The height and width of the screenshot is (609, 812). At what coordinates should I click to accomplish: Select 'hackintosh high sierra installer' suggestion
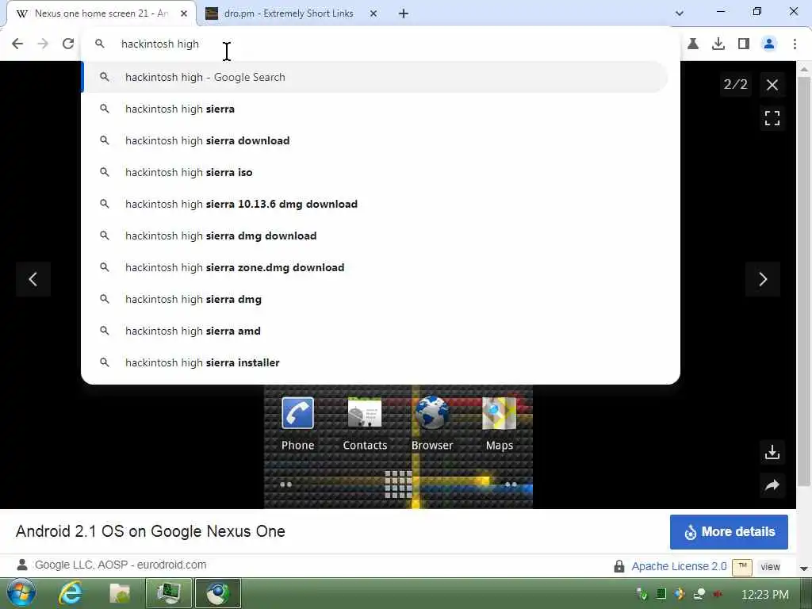coord(374,362)
